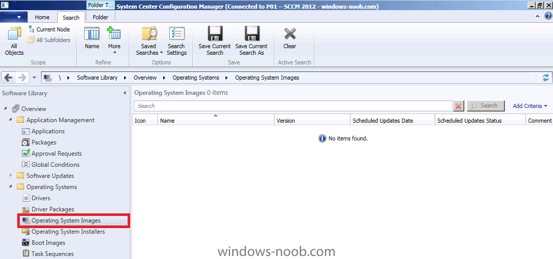This screenshot has height=259, width=553.
Task: Select Operating System Images node
Action: point(74,220)
